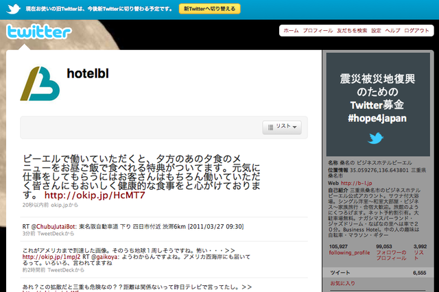Select 友だちを検索 in navigation

click(352, 30)
